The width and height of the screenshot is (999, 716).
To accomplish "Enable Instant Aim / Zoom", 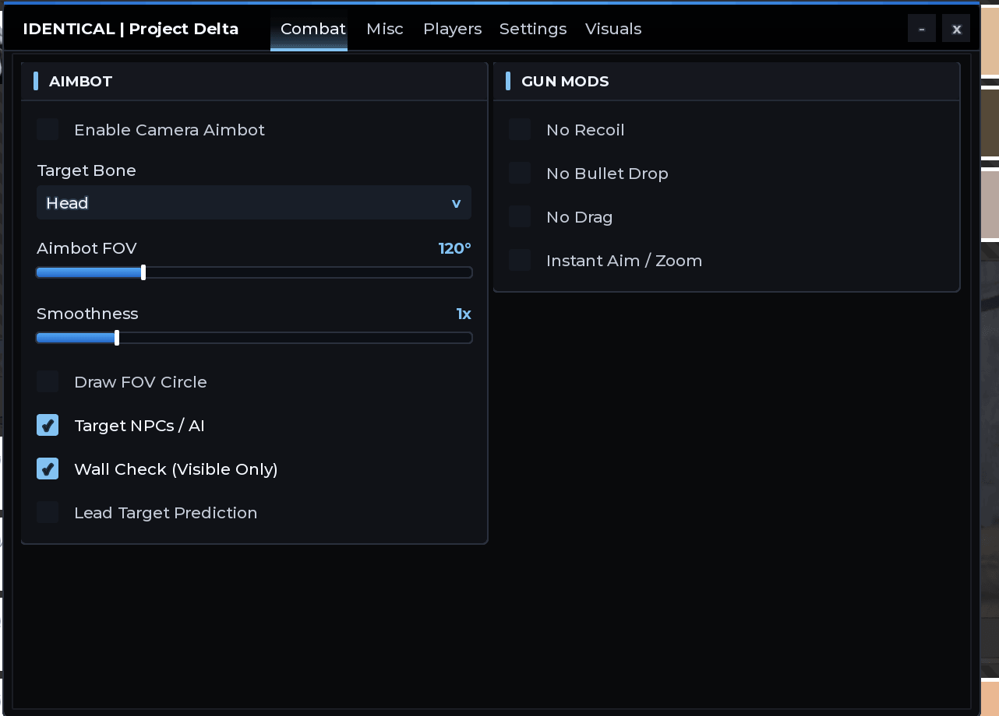I will [x=520, y=260].
